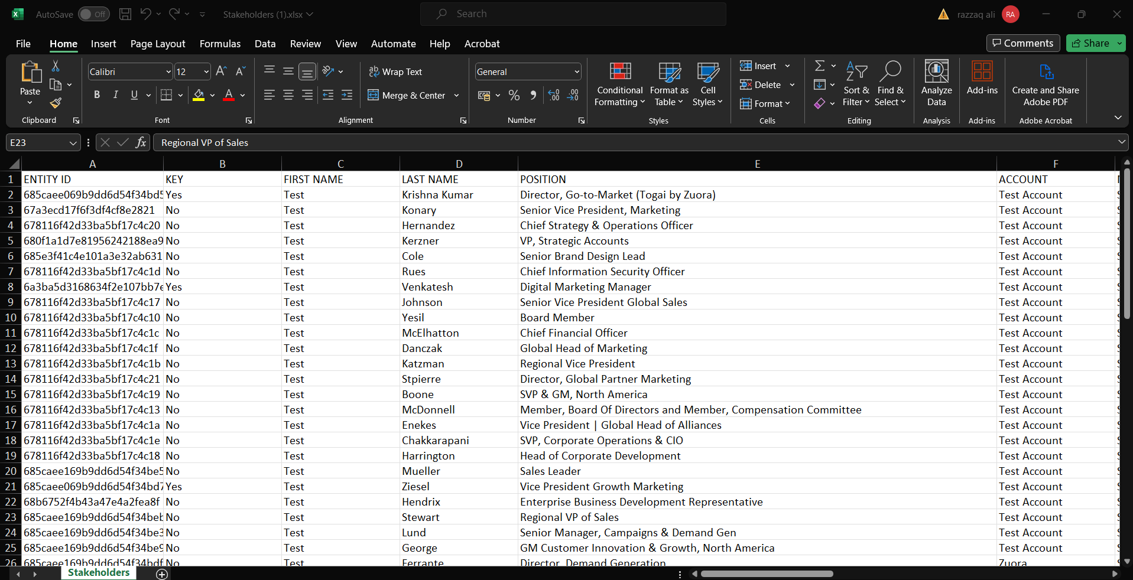Click the Comments button
Image resolution: width=1133 pixels, height=580 pixels.
point(1022,43)
